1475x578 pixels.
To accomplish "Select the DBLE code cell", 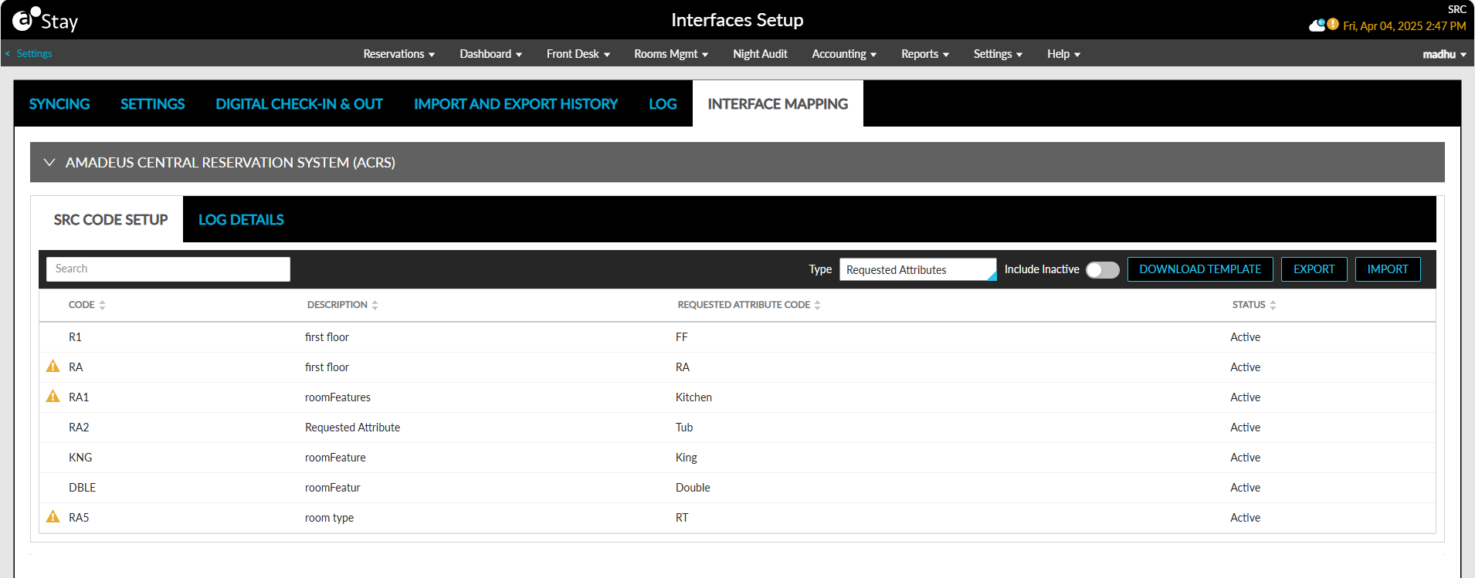I will click(x=82, y=487).
